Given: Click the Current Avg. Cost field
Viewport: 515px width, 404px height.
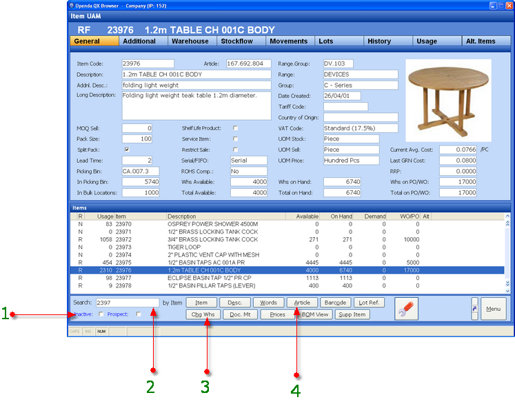Looking at the screenshot, I should (458, 150).
